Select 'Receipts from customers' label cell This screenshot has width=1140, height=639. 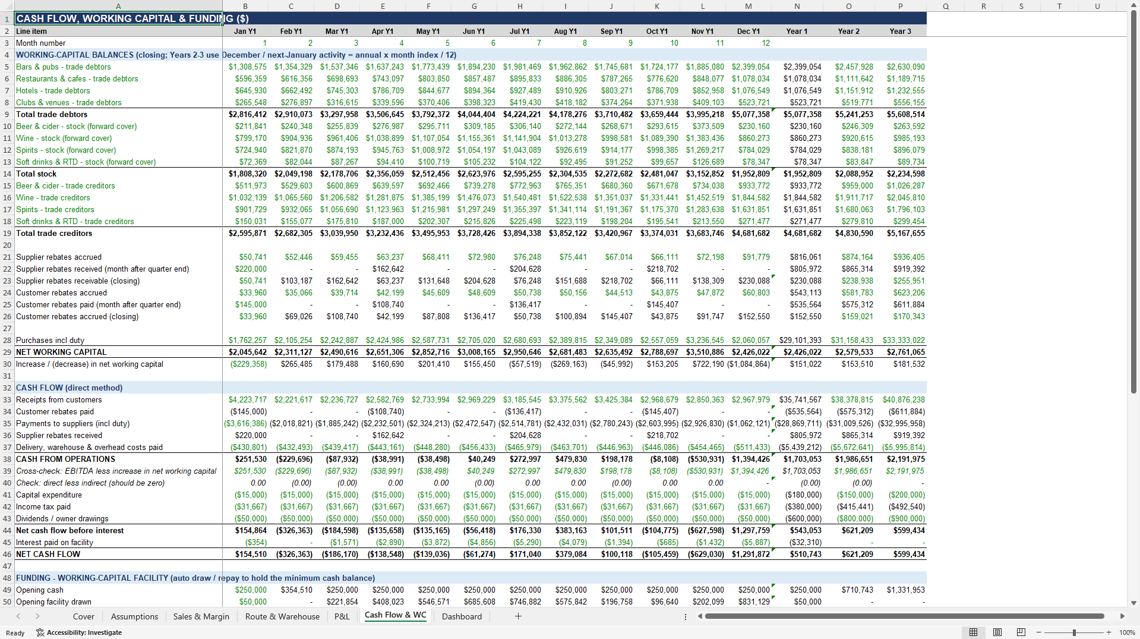tap(118, 399)
